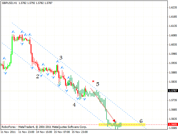Click the GBPUSD,H1 chart title
Image resolution: width=178 pixels, height=134 pixels.
tap(9, 3)
